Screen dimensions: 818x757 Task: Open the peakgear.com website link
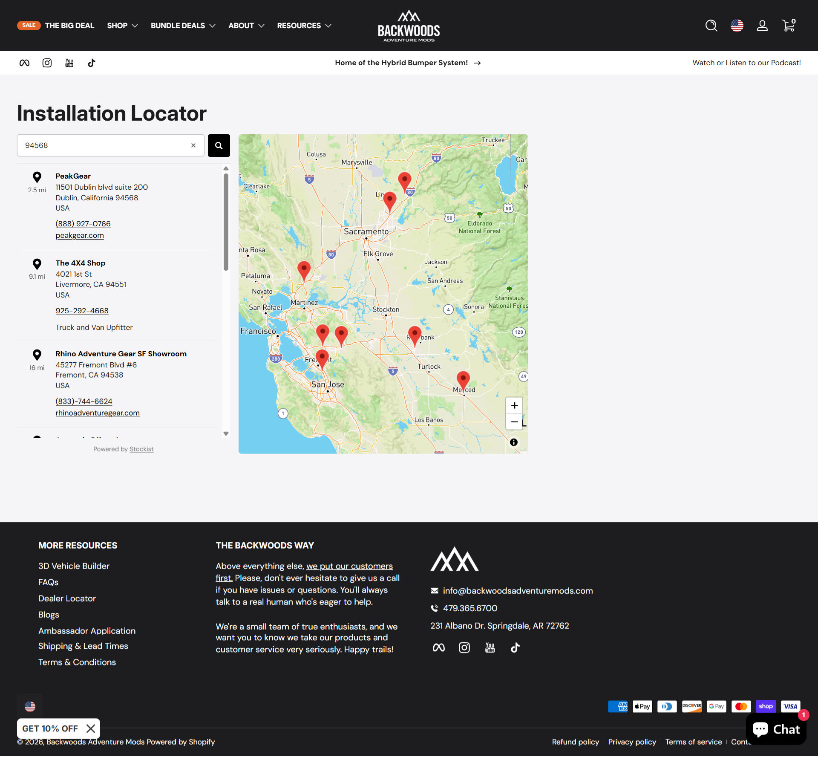pyautogui.click(x=80, y=235)
